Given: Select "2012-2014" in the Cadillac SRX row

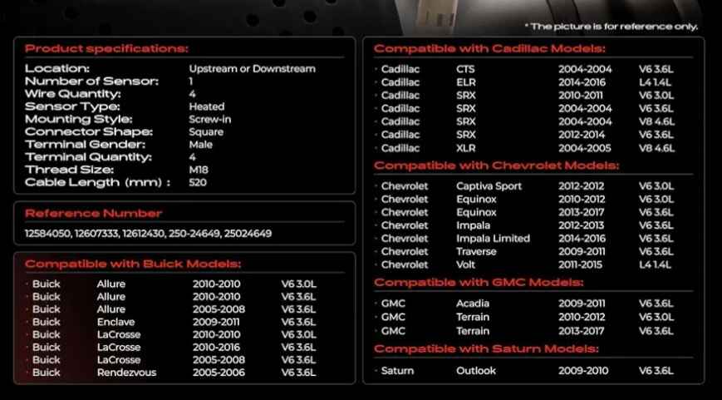Looking at the screenshot, I should click(x=582, y=135).
